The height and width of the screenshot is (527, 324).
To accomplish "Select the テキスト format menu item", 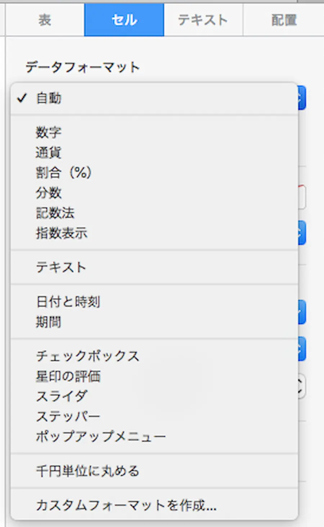I will pyautogui.click(x=61, y=267).
